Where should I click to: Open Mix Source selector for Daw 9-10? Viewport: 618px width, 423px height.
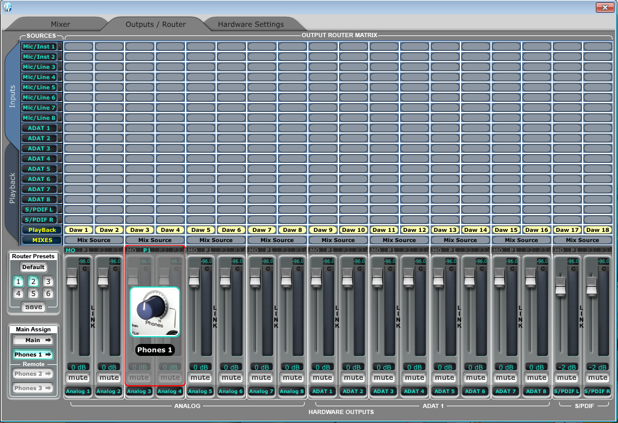click(338, 240)
